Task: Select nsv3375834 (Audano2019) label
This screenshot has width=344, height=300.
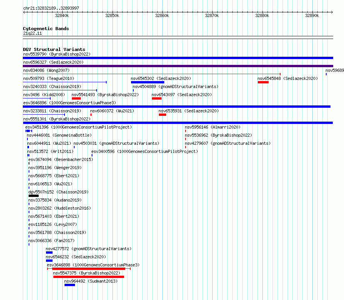Action: (x=55, y=200)
